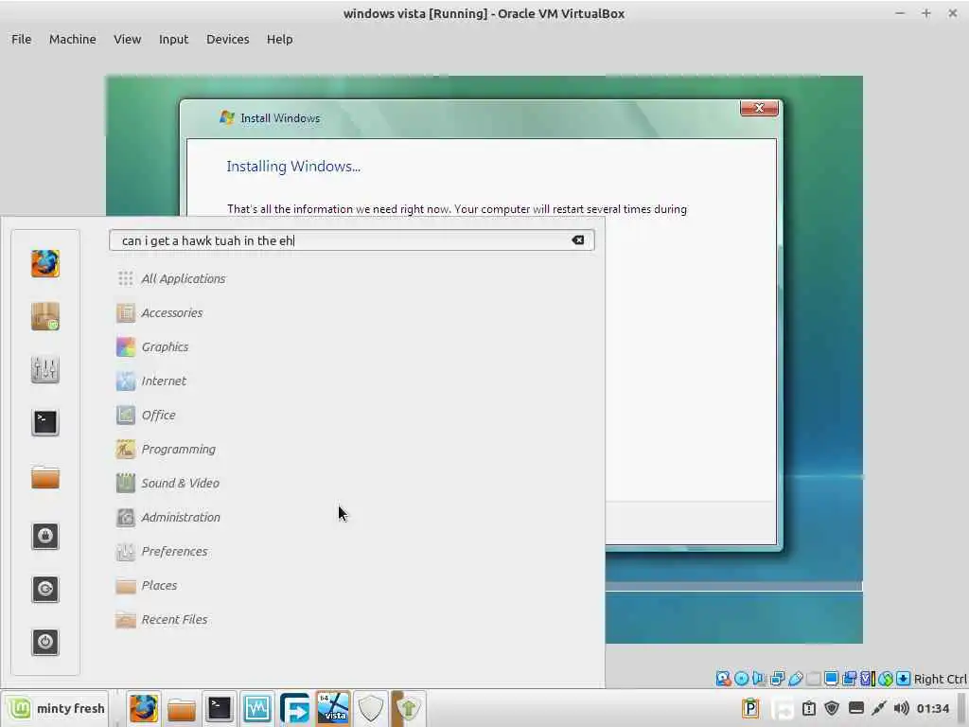Click the VirtualBox audio status icon
This screenshot has height=727, width=969.
[759, 679]
